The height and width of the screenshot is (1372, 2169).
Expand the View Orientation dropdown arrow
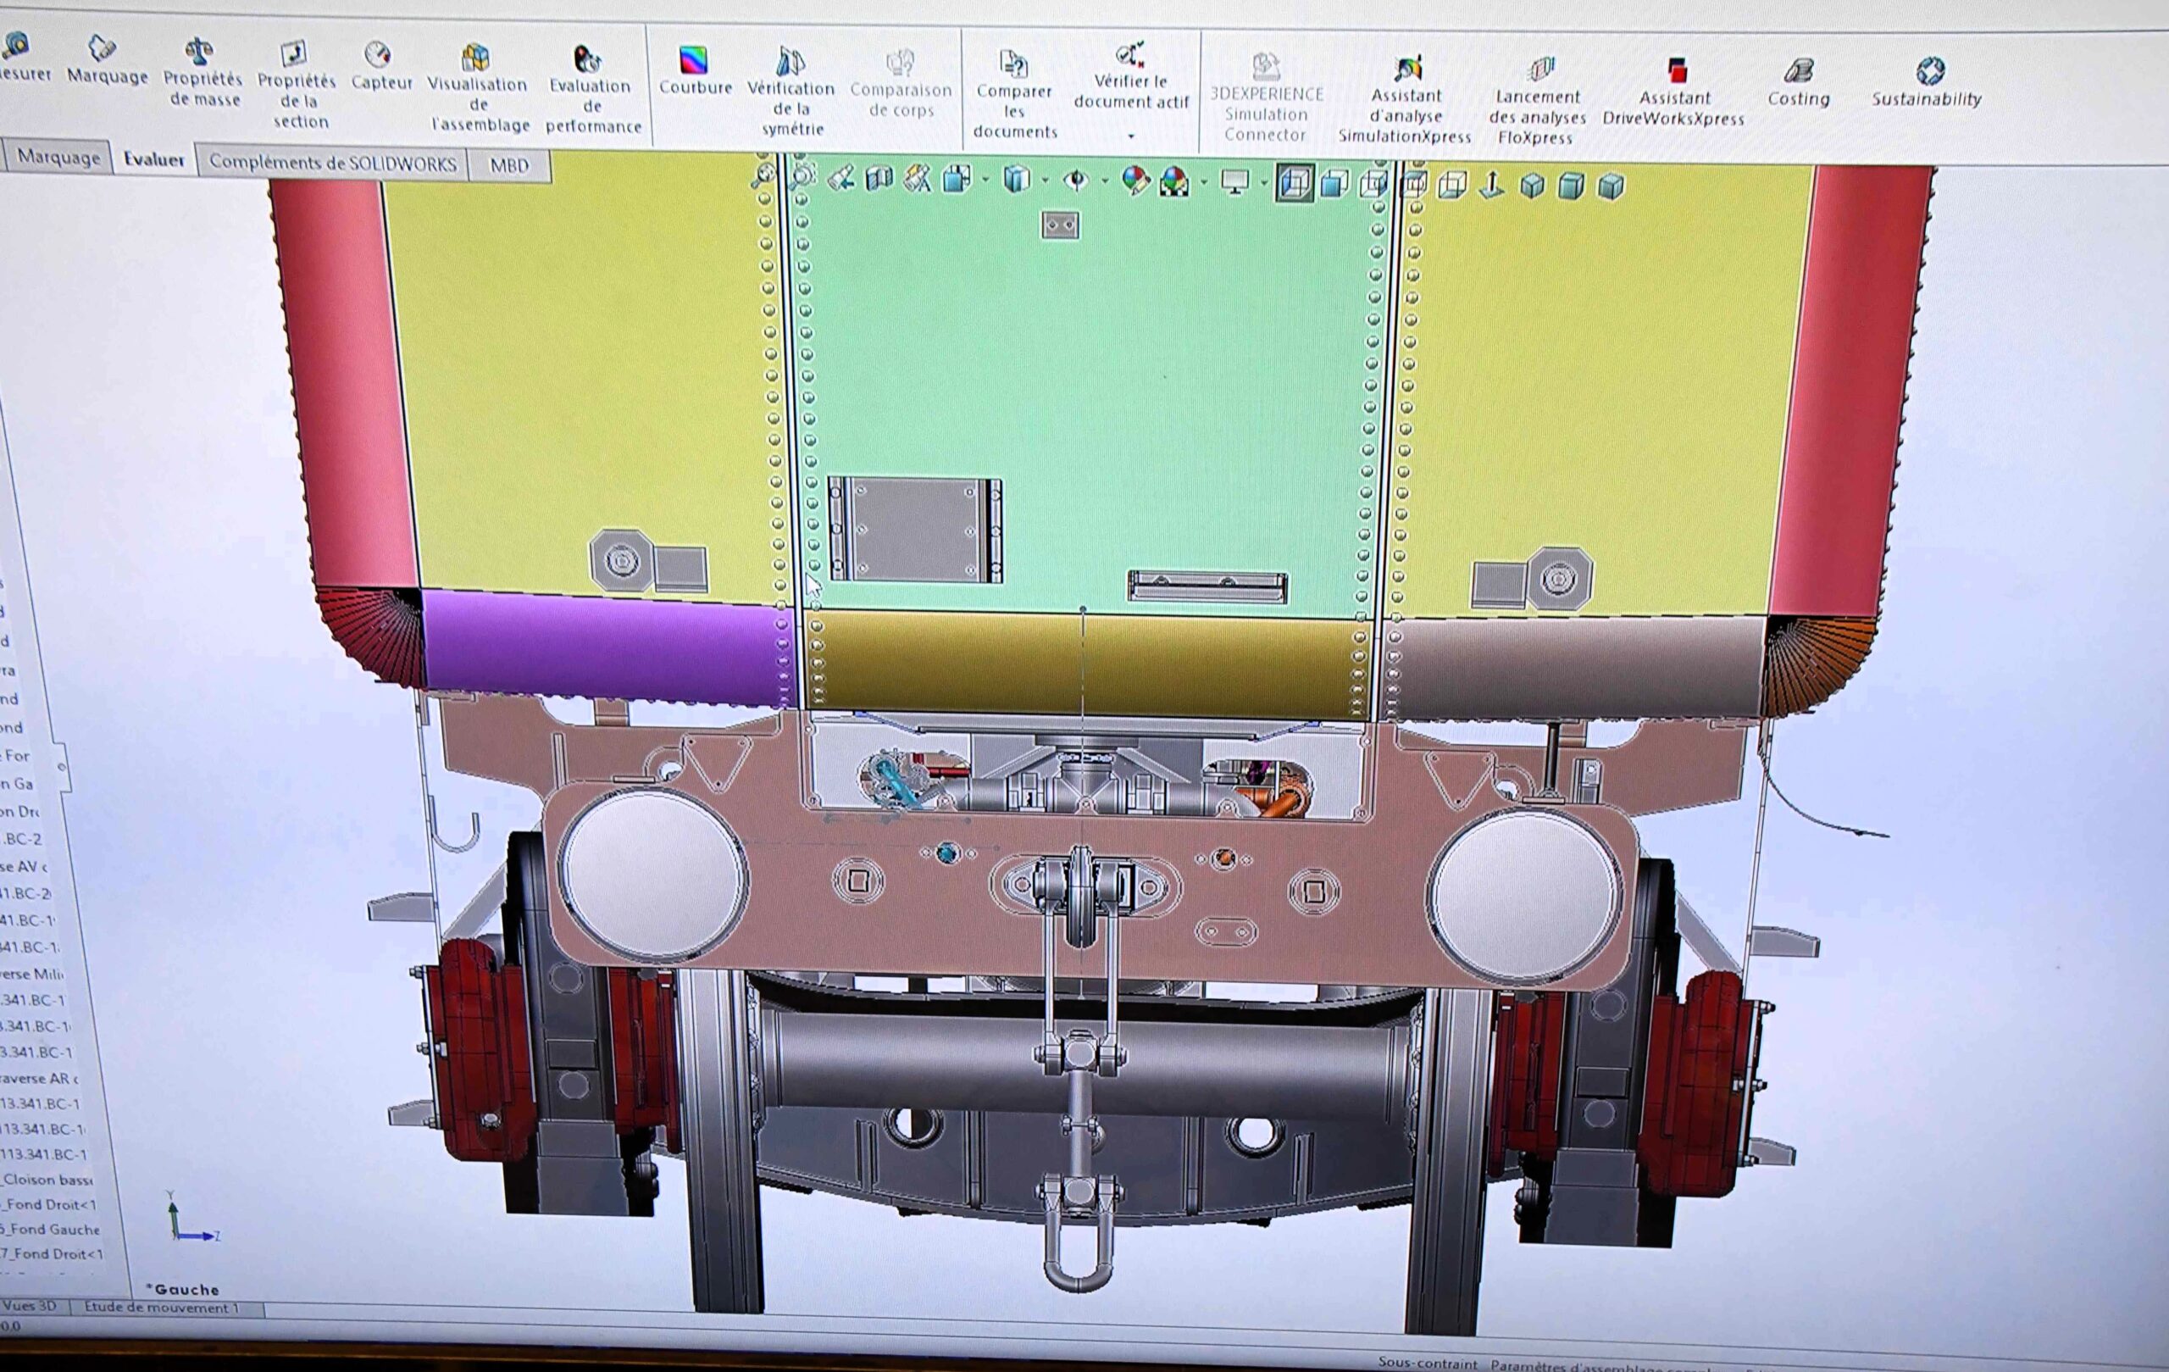985,180
